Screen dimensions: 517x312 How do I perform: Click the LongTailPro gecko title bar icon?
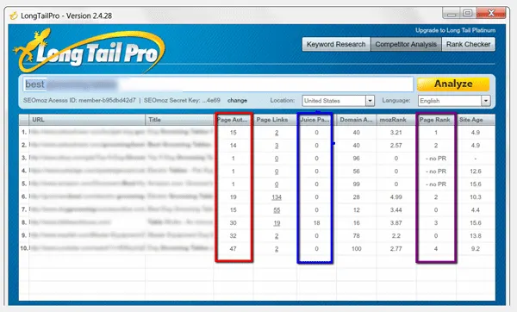click(x=14, y=16)
